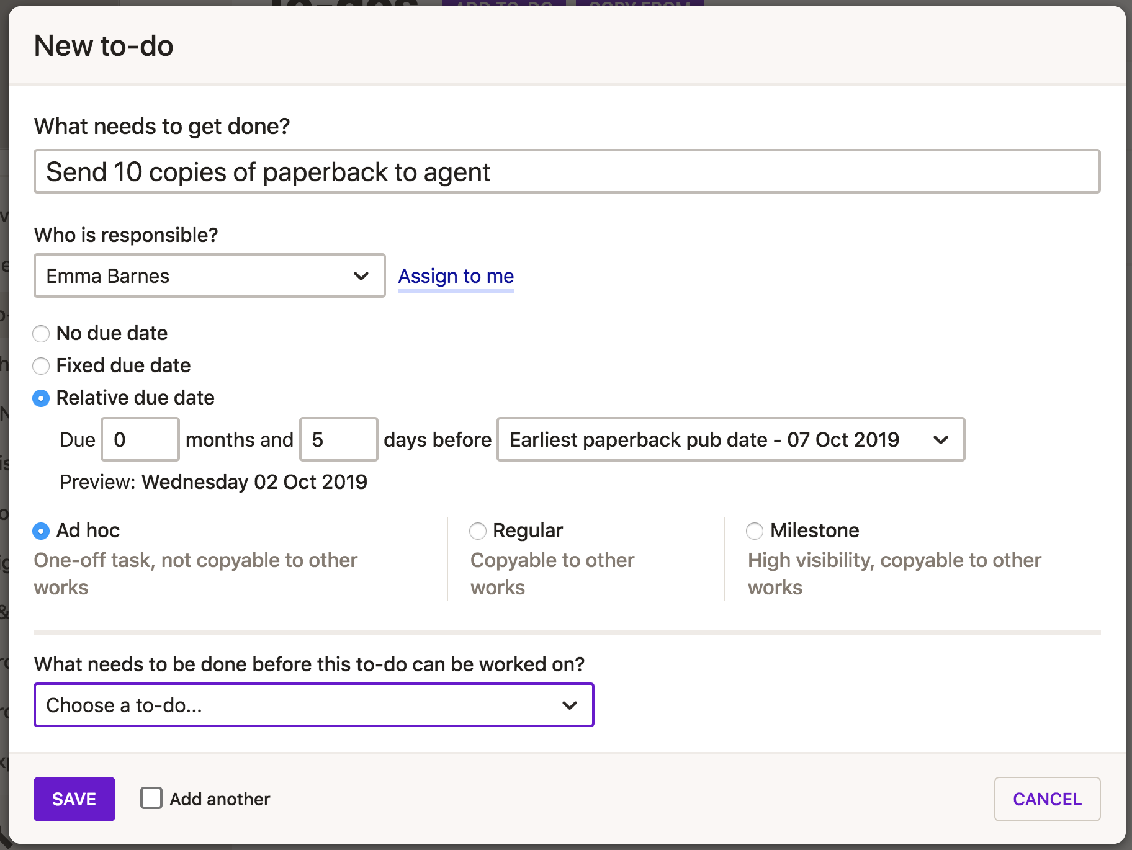This screenshot has height=850, width=1132.
Task: Click into the months number field
Action: [140, 440]
